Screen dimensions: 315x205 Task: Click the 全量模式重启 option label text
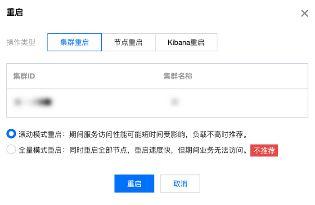click(41, 150)
